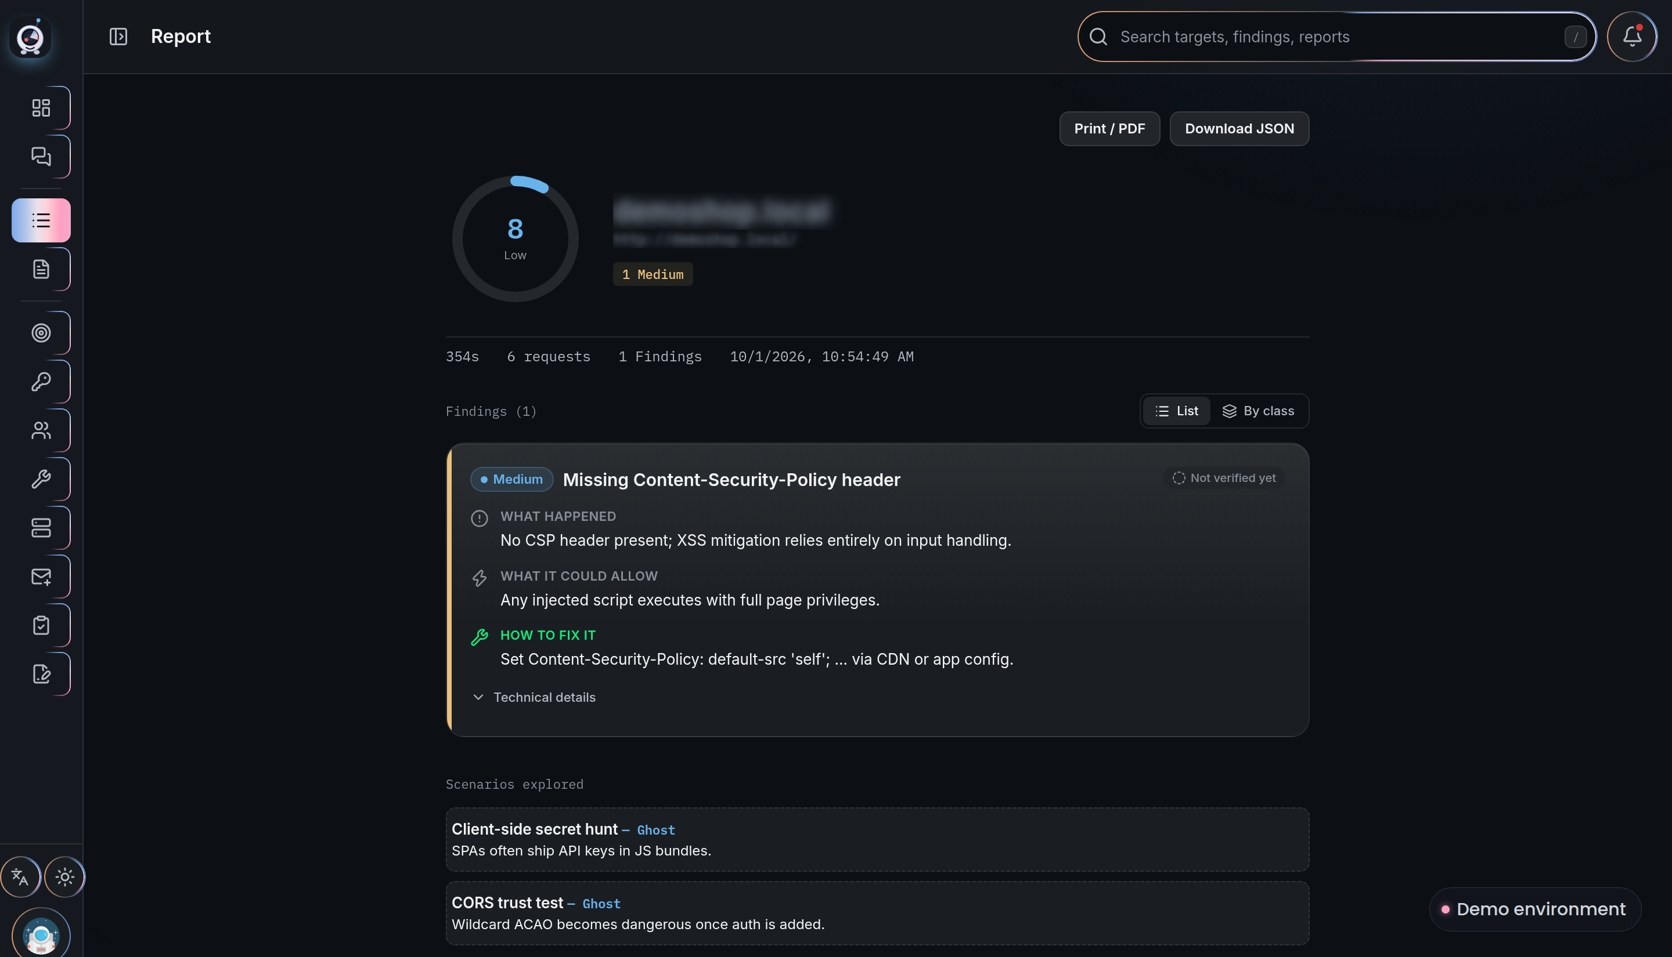
Task: Click the notifications bell icon
Action: point(1632,36)
